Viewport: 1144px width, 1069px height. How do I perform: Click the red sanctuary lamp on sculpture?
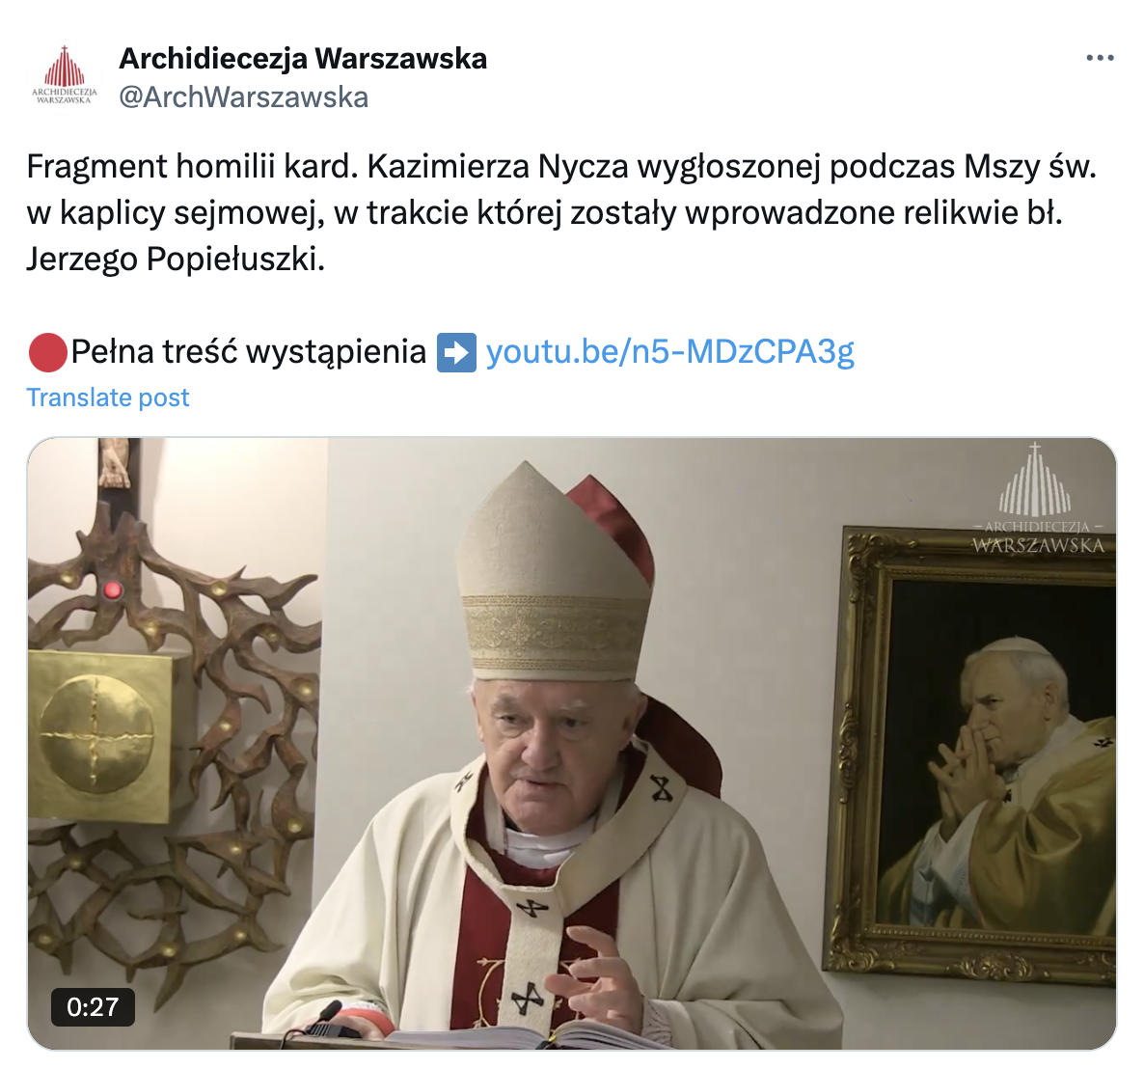[112, 589]
